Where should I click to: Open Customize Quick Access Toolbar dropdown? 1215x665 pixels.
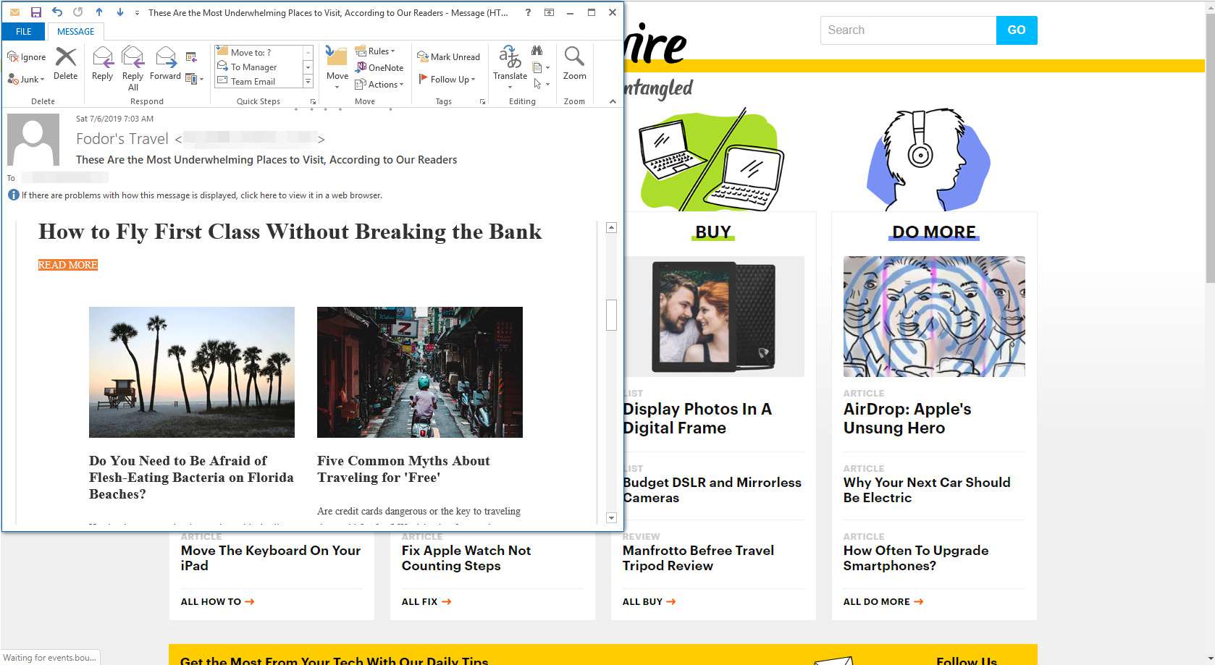coord(137,13)
